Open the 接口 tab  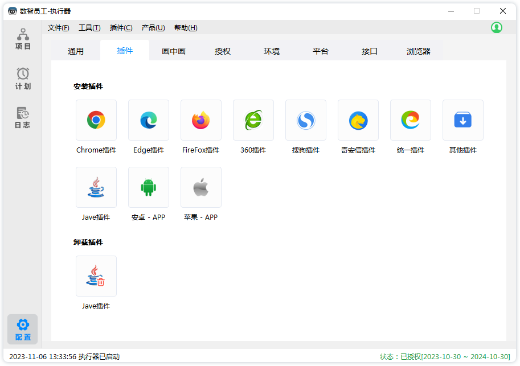(x=370, y=51)
